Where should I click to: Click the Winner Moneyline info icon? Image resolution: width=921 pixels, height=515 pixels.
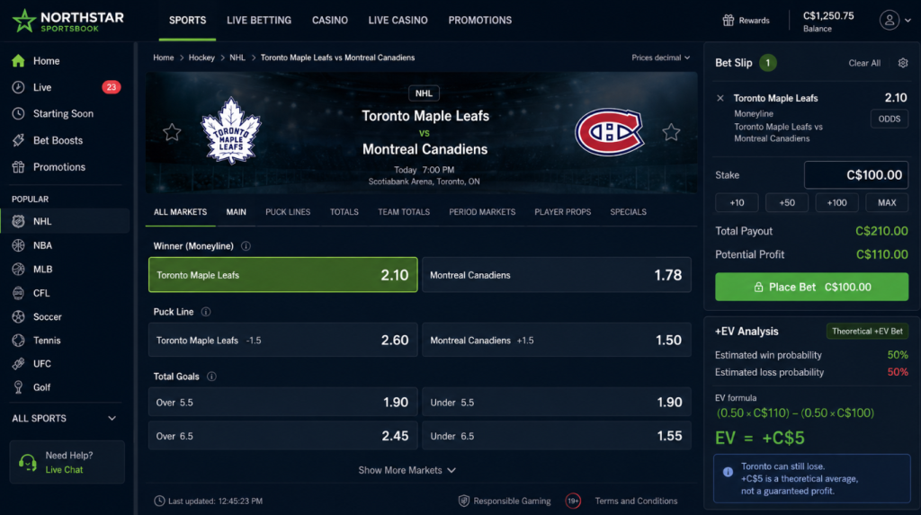pos(246,246)
